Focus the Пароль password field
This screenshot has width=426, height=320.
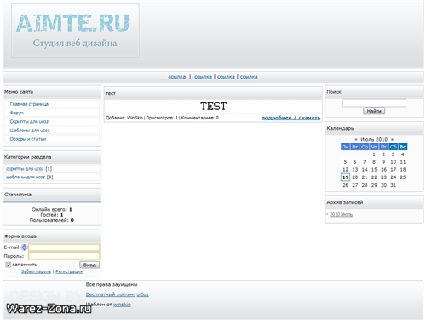tap(64, 256)
